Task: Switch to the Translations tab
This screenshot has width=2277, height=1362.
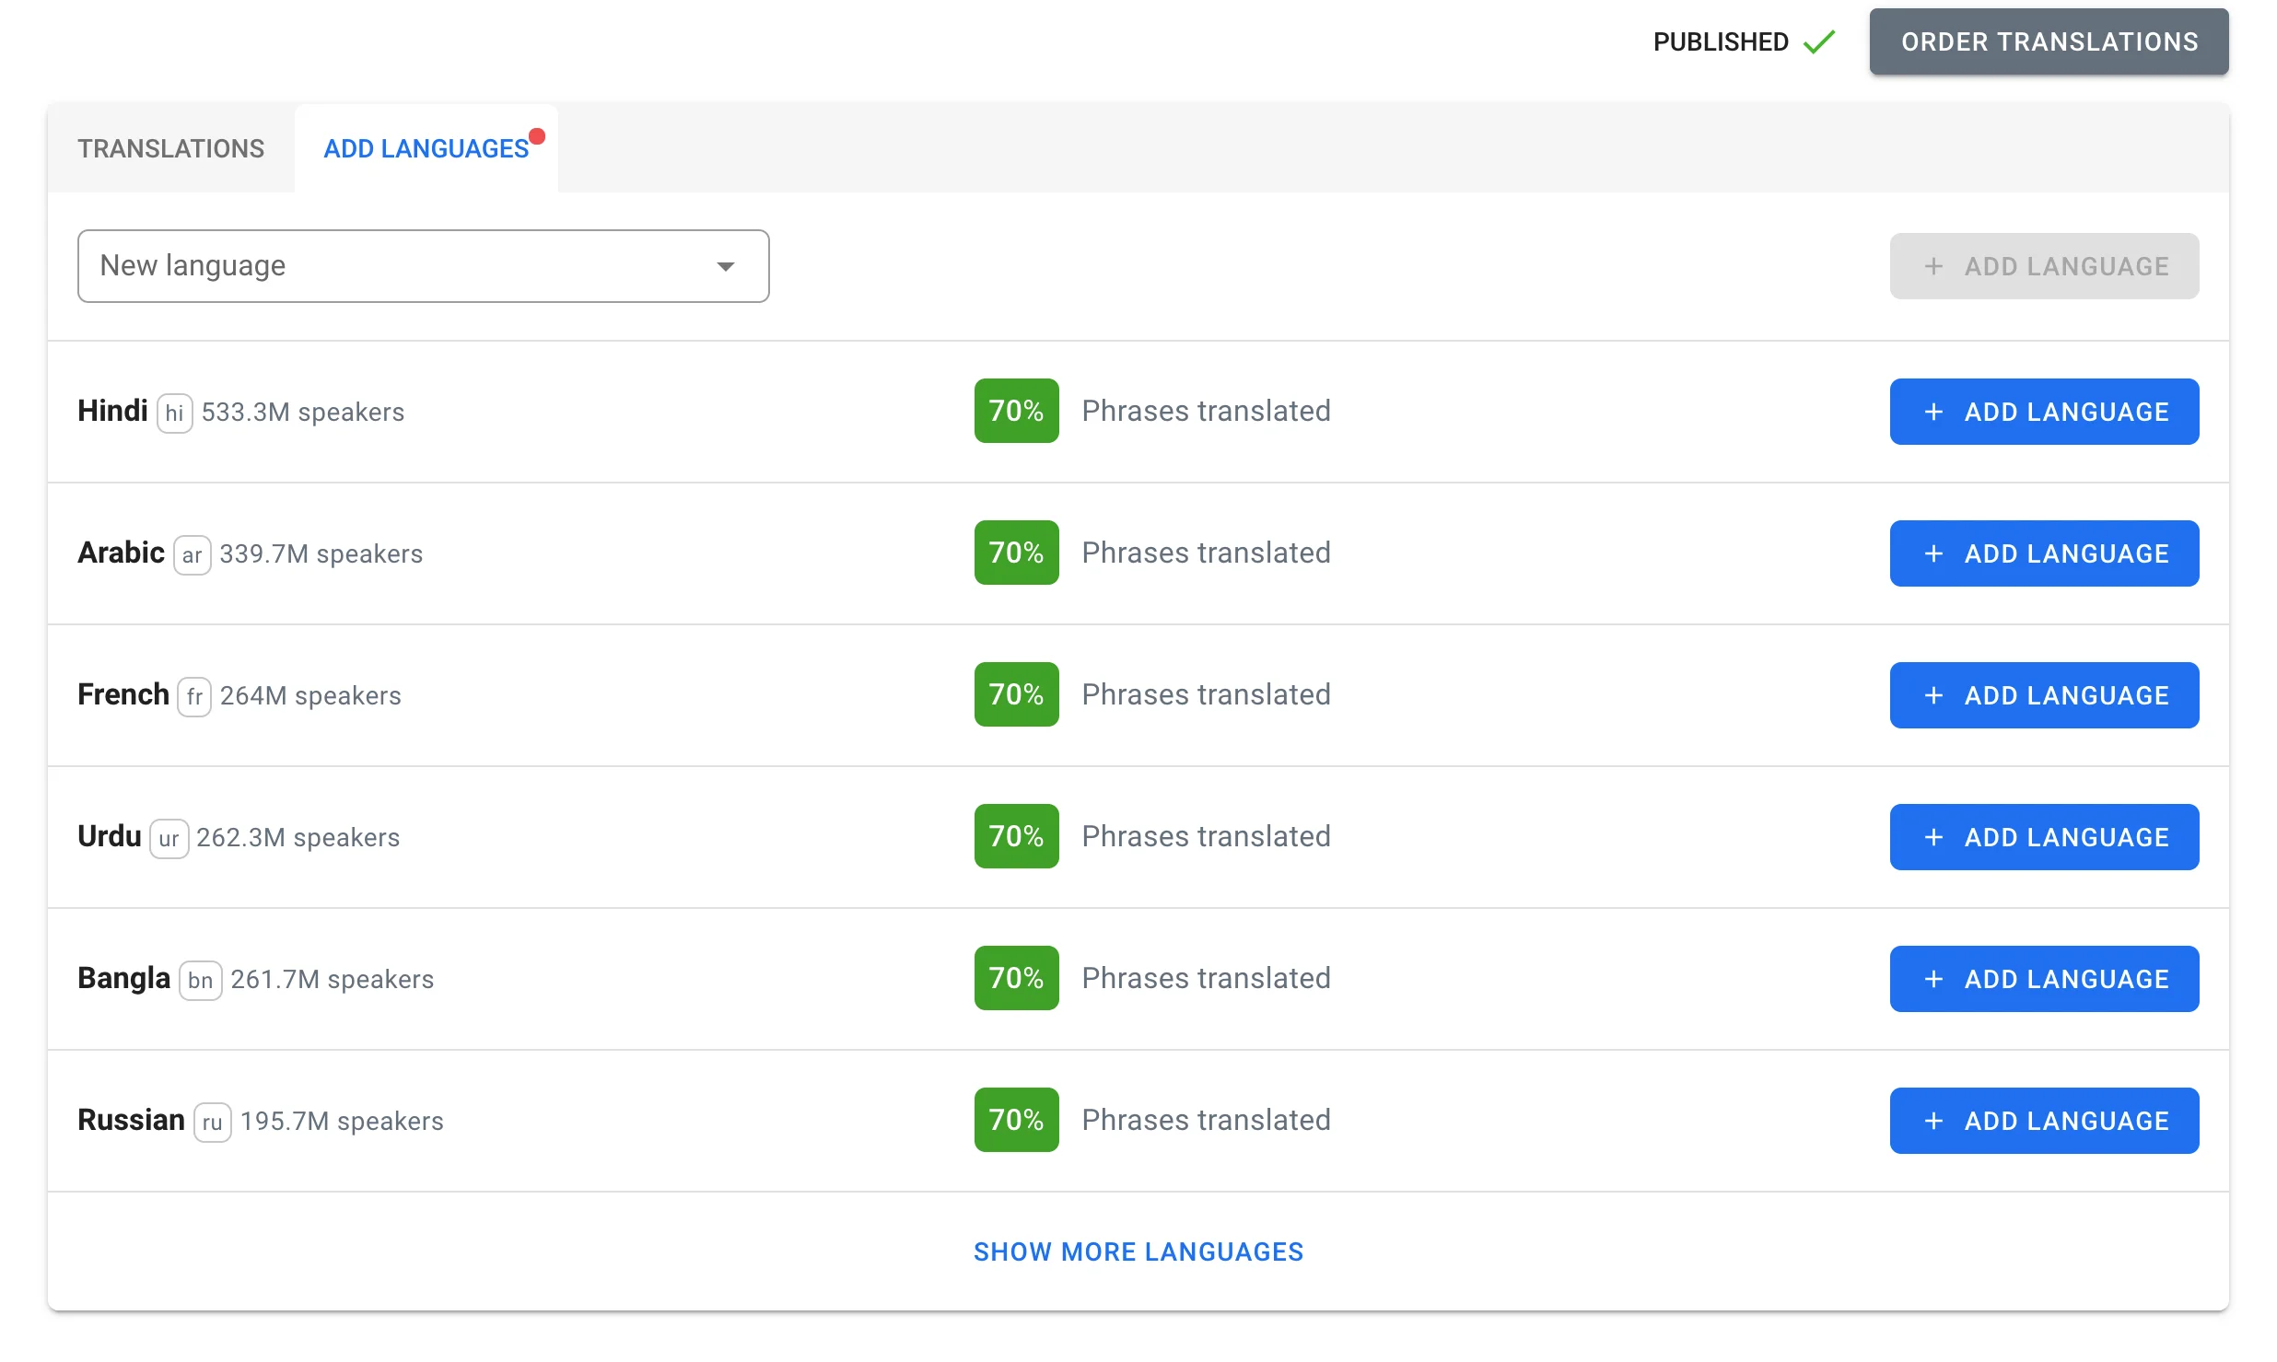Action: point(171,148)
